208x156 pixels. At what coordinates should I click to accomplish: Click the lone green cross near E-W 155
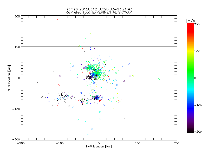(159, 79)
